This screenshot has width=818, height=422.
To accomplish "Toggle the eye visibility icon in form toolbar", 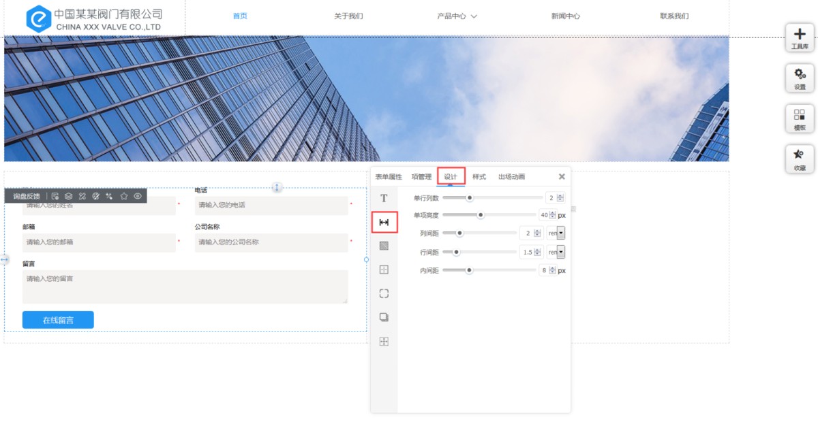I will tap(138, 196).
